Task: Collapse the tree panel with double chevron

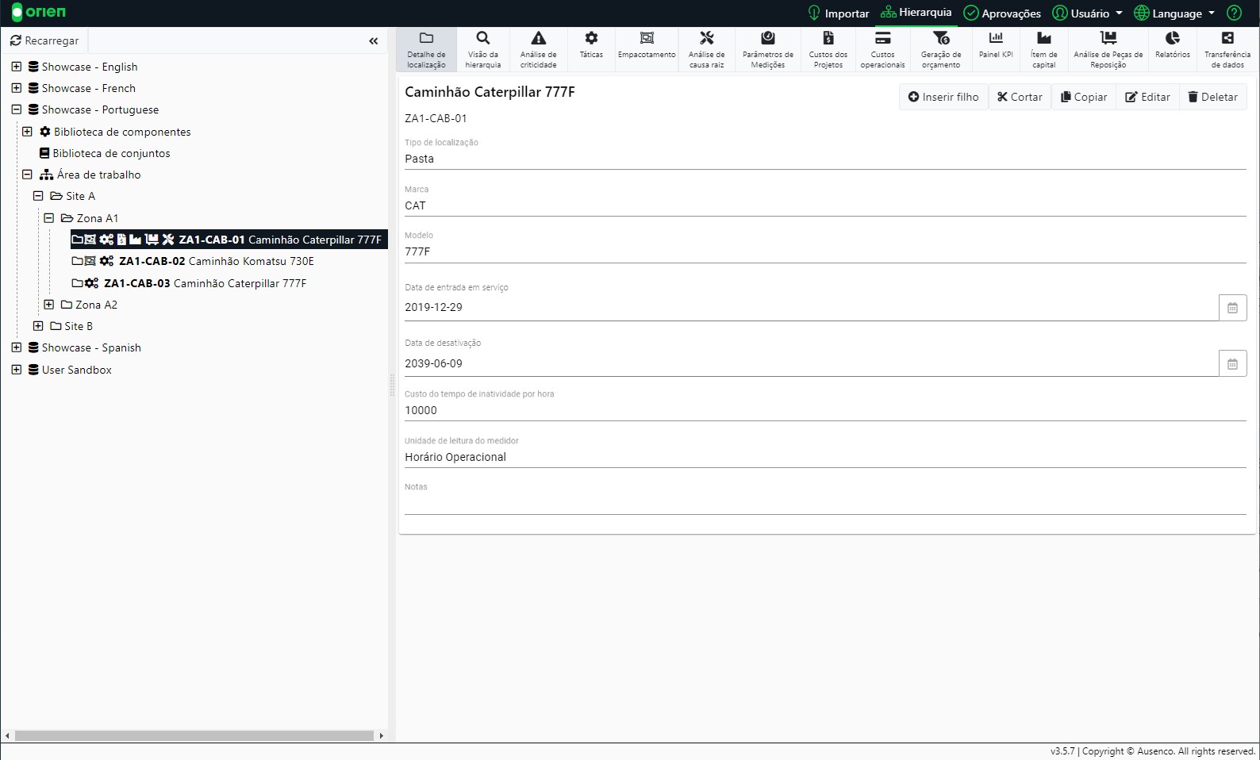Action: pos(373,40)
